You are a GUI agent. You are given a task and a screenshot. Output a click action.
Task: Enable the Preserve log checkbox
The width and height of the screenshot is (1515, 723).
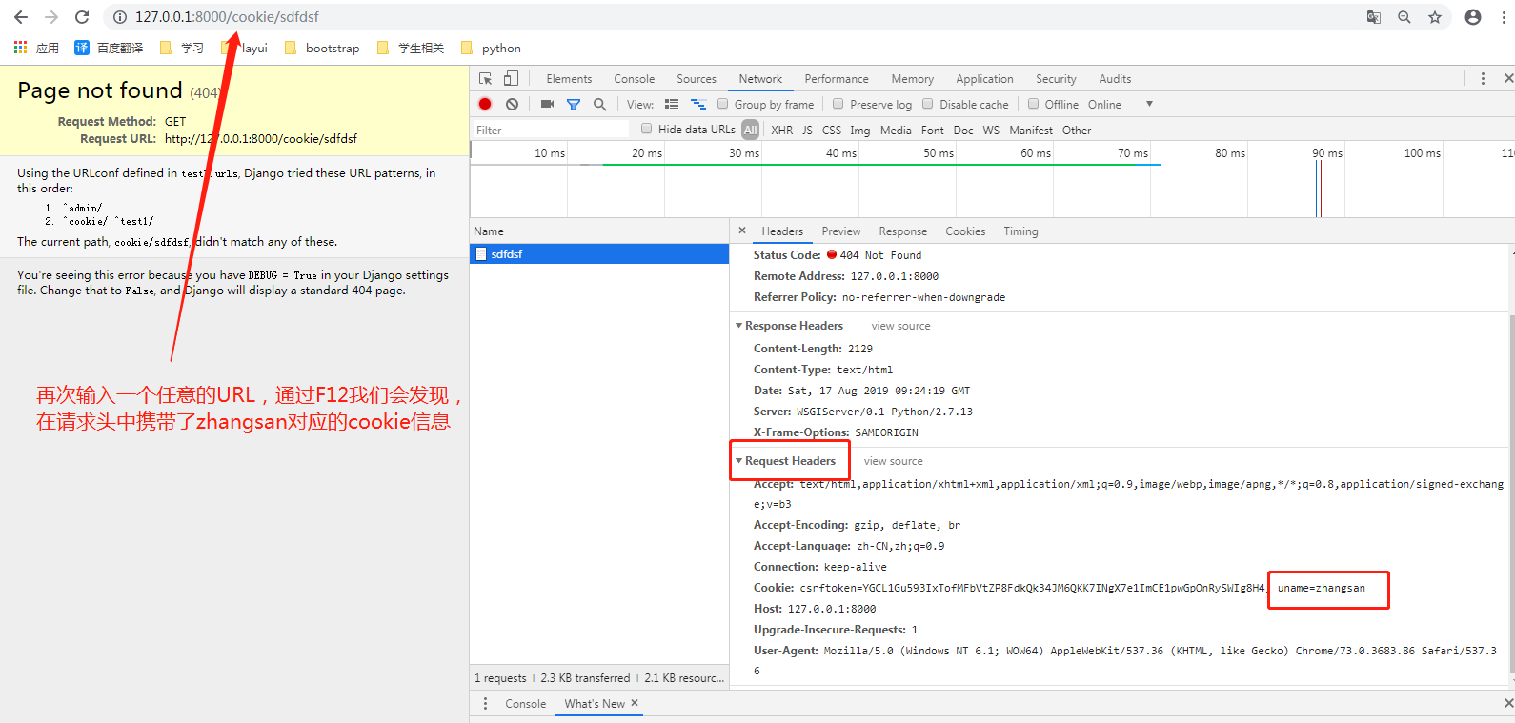838,104
